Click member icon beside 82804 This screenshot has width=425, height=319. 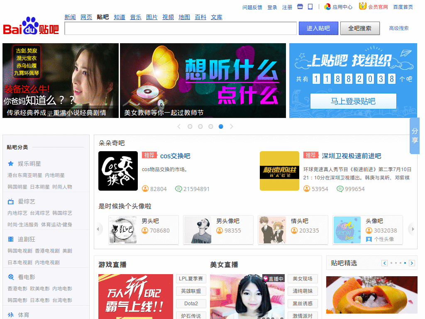(x=145, y=189)
